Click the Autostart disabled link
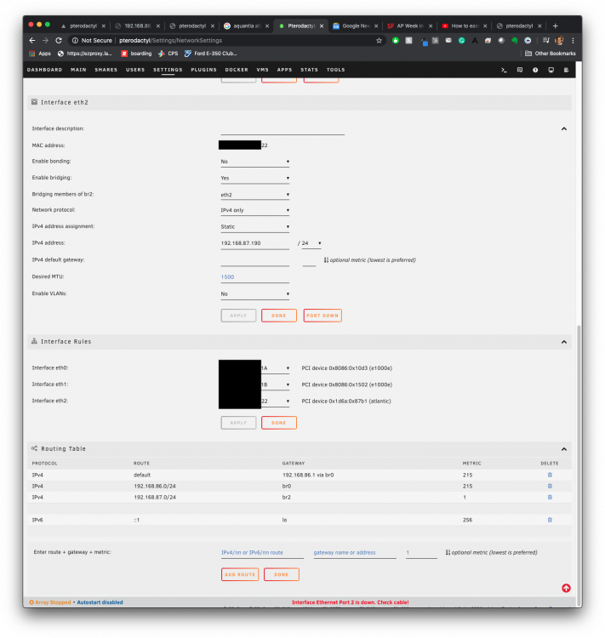 100,602
